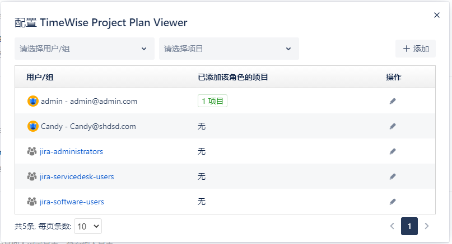Edit the jira-administrators group row
The width and height of the screenshot is (452, 244).
pos(393,151)
